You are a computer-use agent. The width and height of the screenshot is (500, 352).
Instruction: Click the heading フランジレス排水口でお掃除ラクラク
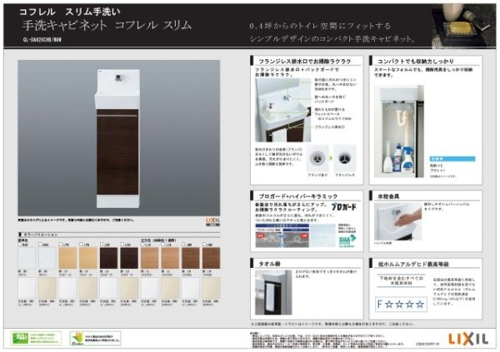point(305,61)
